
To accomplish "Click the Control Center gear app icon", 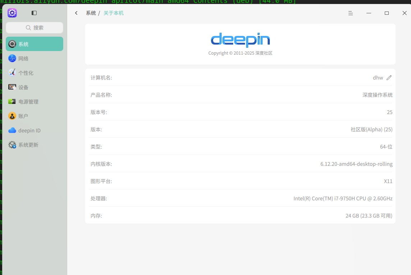I will click(12, 13).
